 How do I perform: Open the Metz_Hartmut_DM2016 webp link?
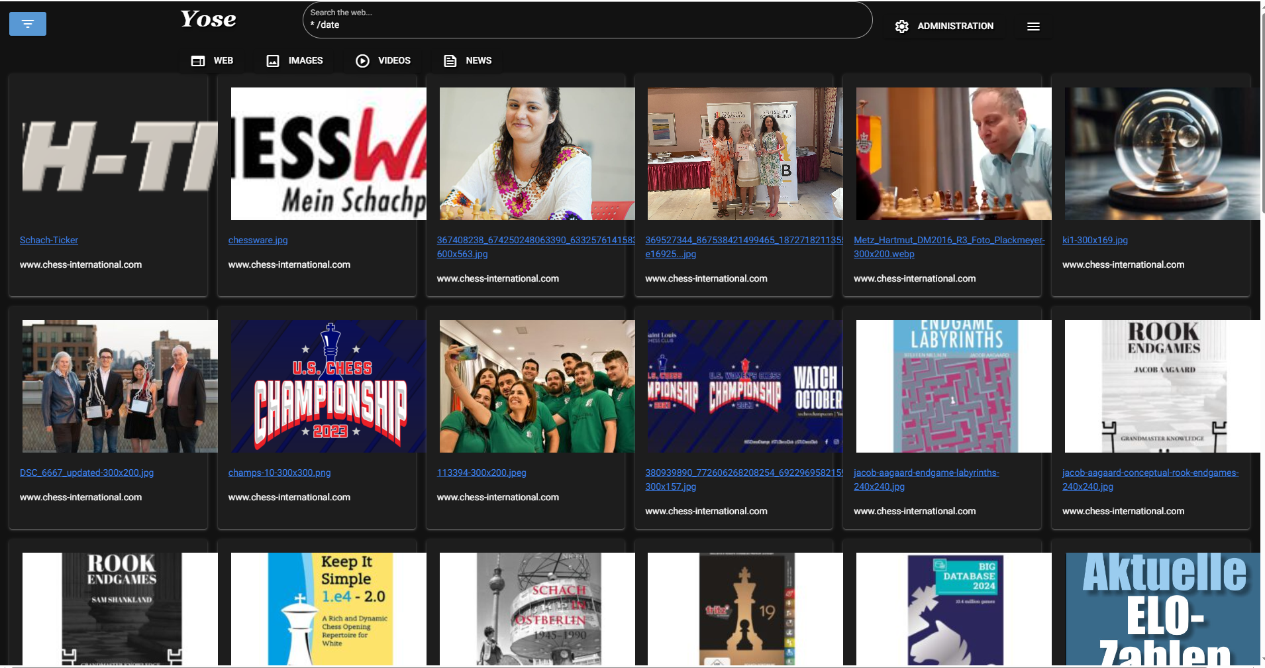[949, 247]
